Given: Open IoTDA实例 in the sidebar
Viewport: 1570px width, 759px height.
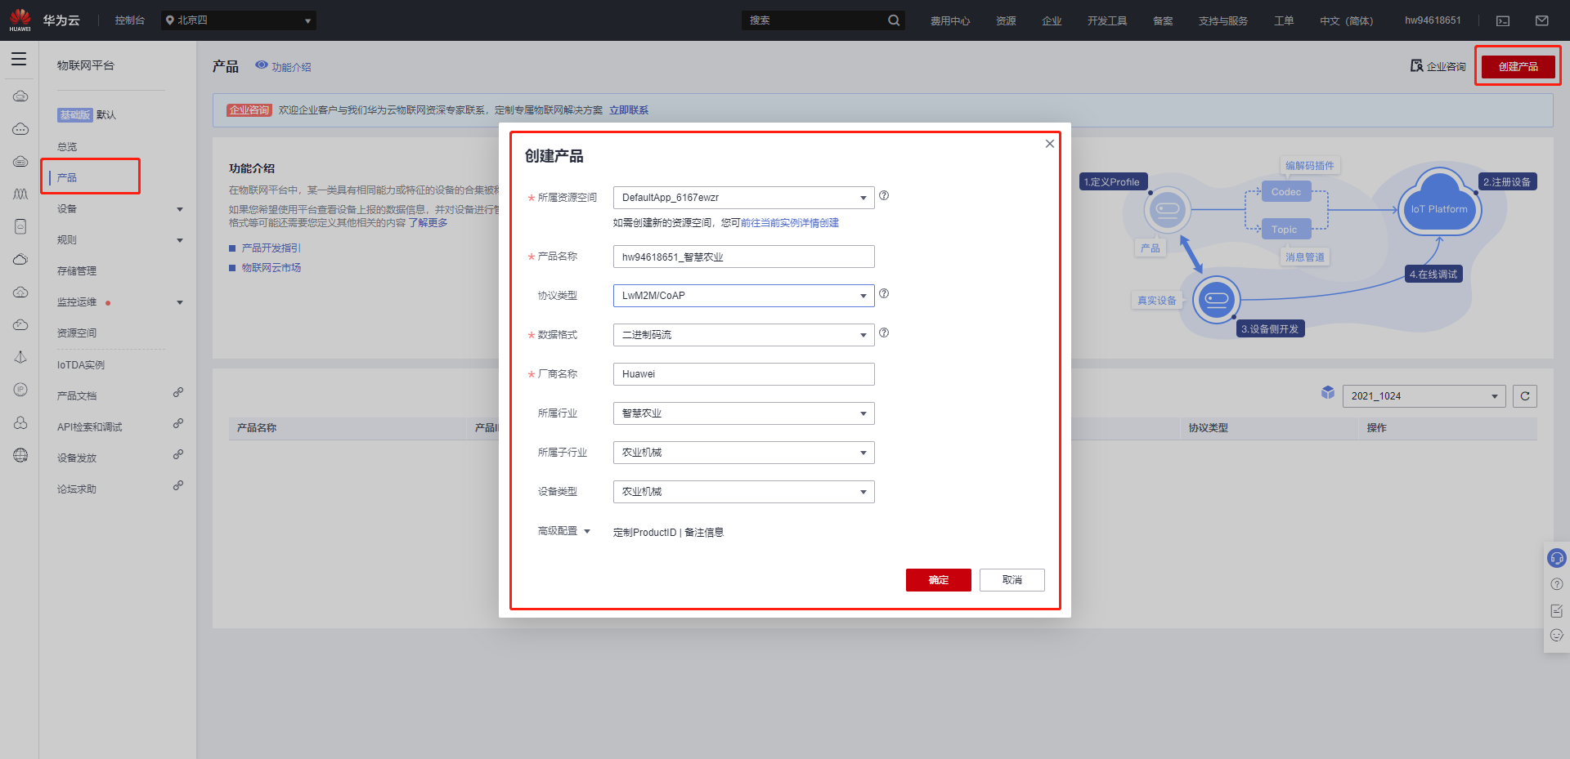Looking at the screenshot, I should (81, 365).
